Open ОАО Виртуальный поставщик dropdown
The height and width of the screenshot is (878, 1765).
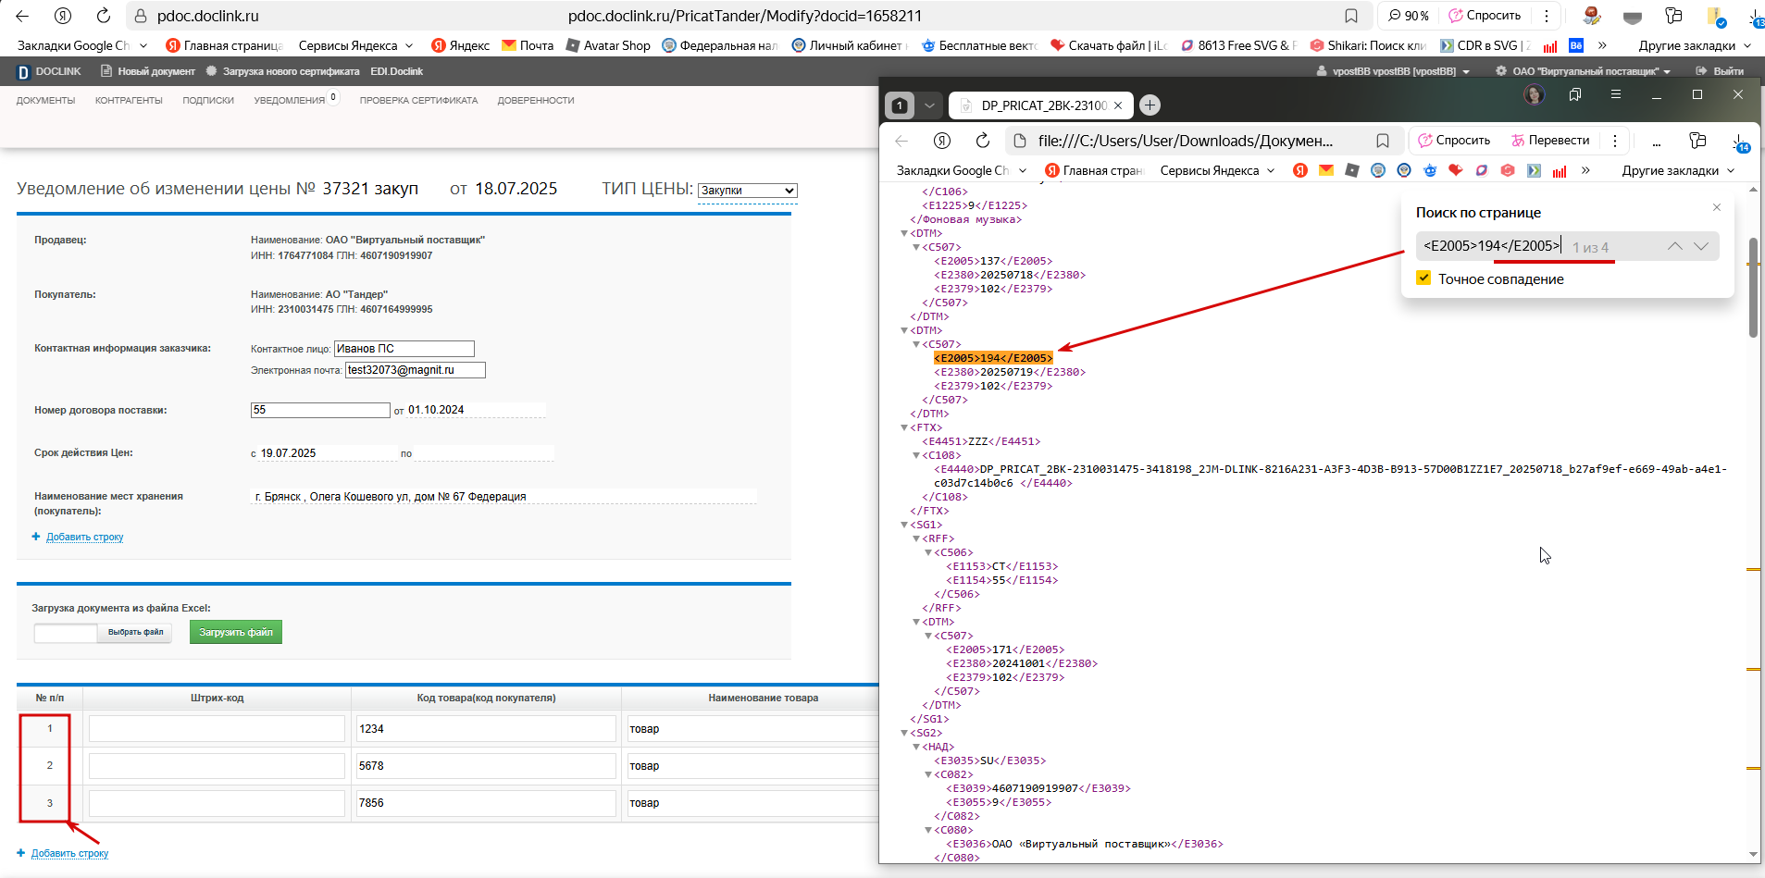click(x=1584, y=71)
